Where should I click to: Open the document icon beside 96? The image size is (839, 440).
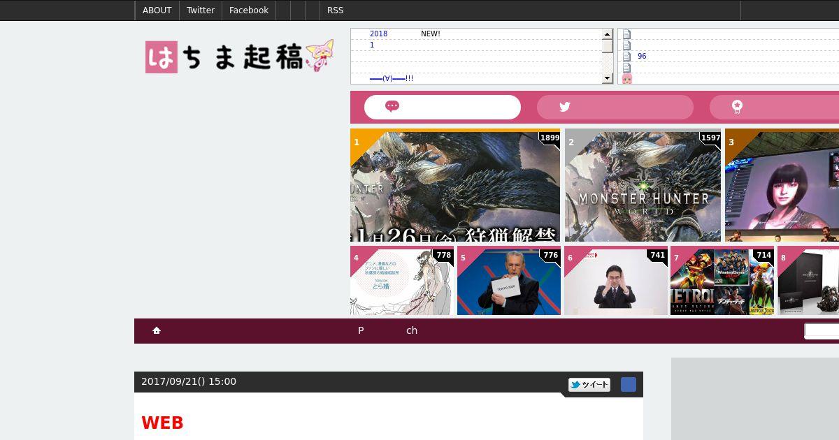pyautogui.click(x=627, y=56)
